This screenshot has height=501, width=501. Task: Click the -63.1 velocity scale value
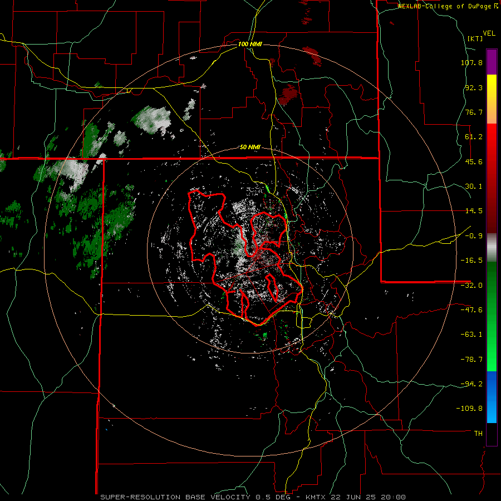point(471,335)
